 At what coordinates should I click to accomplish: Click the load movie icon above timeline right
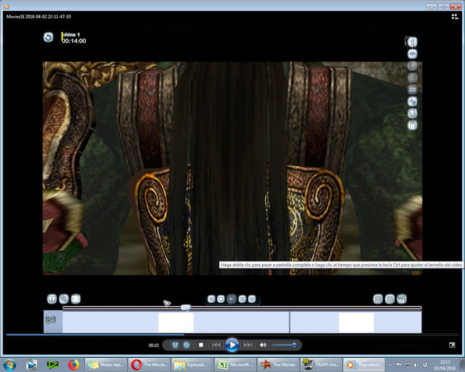(378, 299)
